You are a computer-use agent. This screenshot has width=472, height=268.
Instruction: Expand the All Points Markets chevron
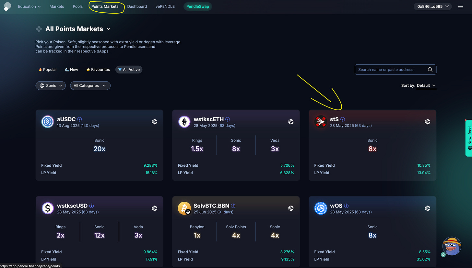point(109,29)
